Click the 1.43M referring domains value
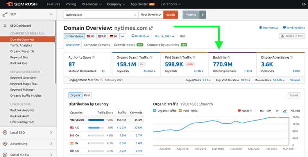308x157 pixels. [248, 71]
